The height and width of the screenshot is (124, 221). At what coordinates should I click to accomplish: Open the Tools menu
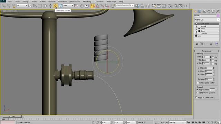[17, 1]
